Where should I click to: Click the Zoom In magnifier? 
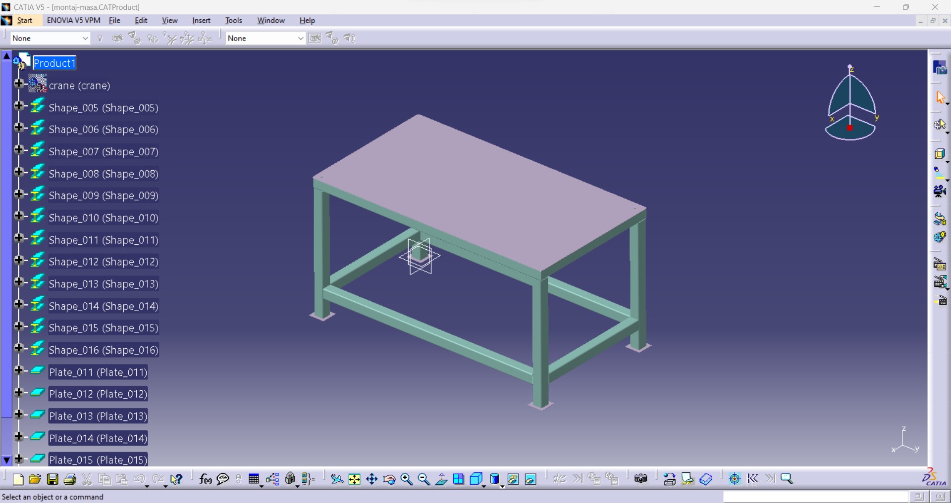point(407,479)
